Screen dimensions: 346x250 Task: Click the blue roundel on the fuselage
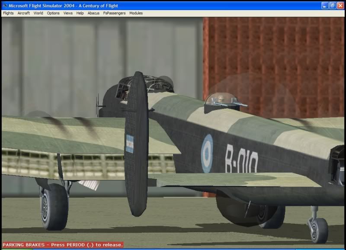[x=207, y=153]
